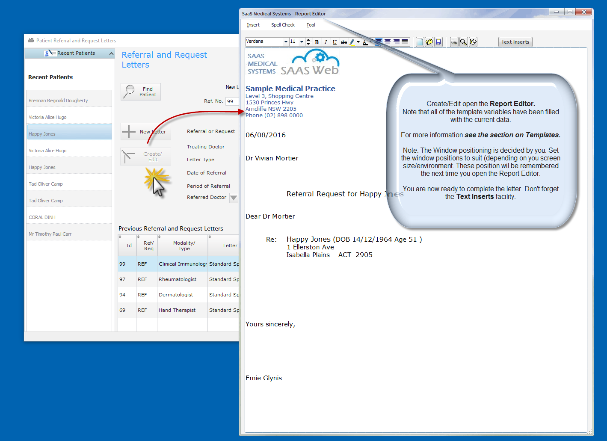Toggle underline formatting in Report Editor
The width and height of the screenshot is (607, 441).
(335, 42)
